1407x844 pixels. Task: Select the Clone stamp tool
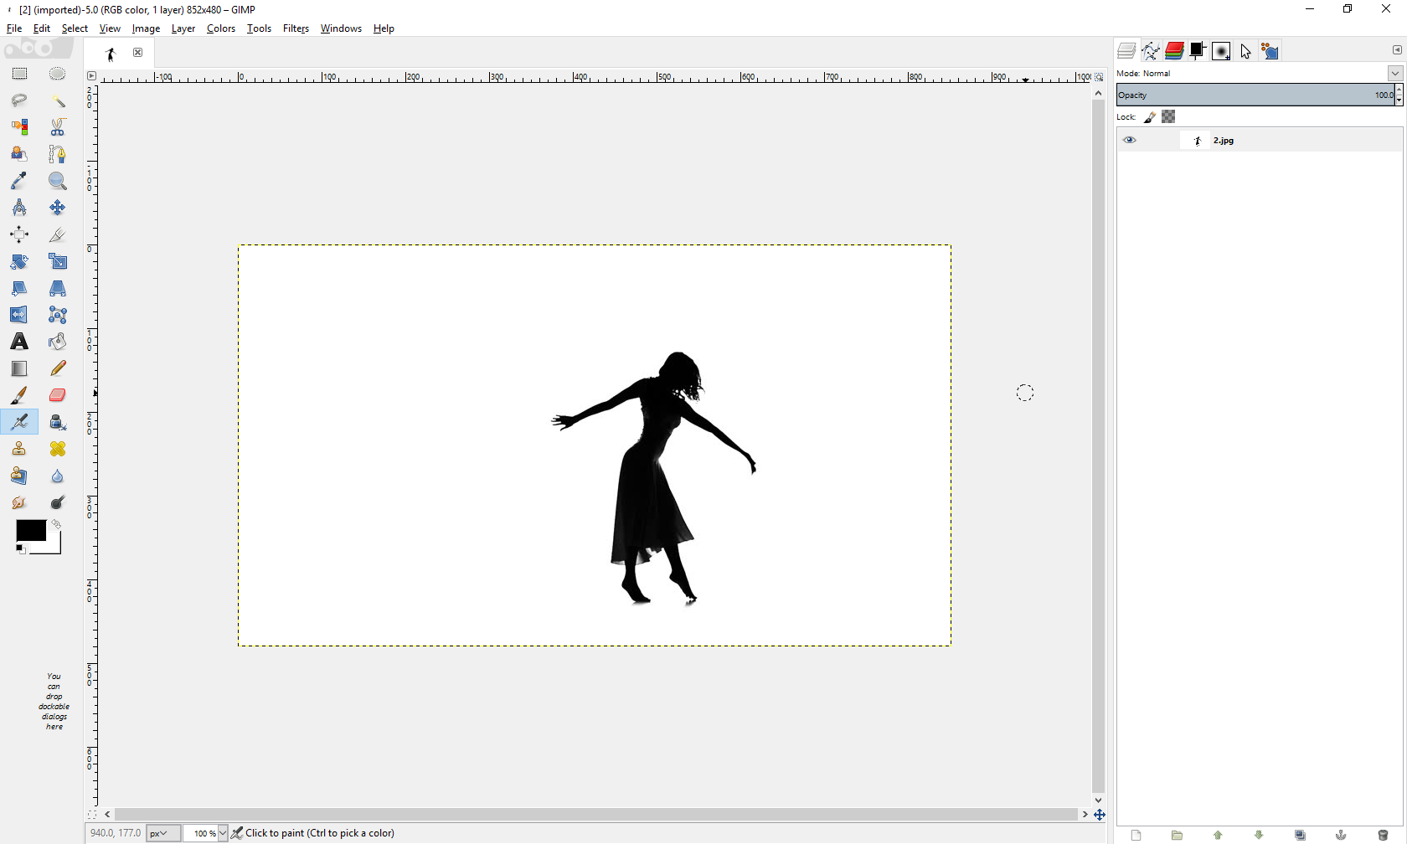pos(19,449)
